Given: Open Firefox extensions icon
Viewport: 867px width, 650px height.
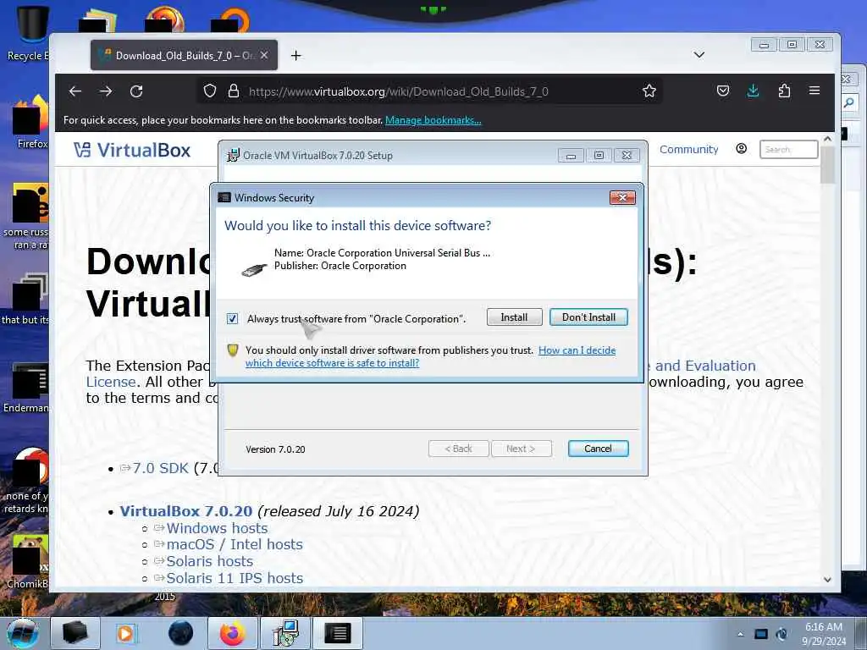Looking at the screenshot, I should tap(784, 91).
